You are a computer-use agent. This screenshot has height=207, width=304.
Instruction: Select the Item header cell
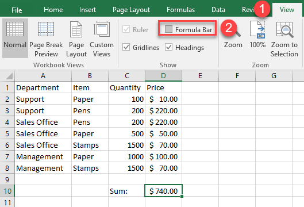coord(90,87)
